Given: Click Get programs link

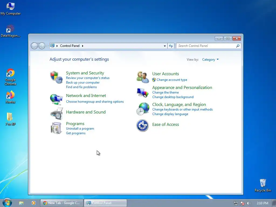Looking at the screenshot, I should [76, 133].
